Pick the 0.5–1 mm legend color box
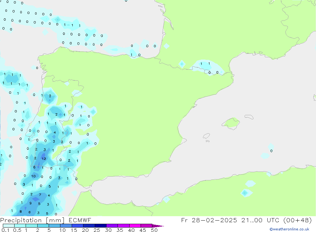Screen dimensions: 316x232 coord(20,226)
